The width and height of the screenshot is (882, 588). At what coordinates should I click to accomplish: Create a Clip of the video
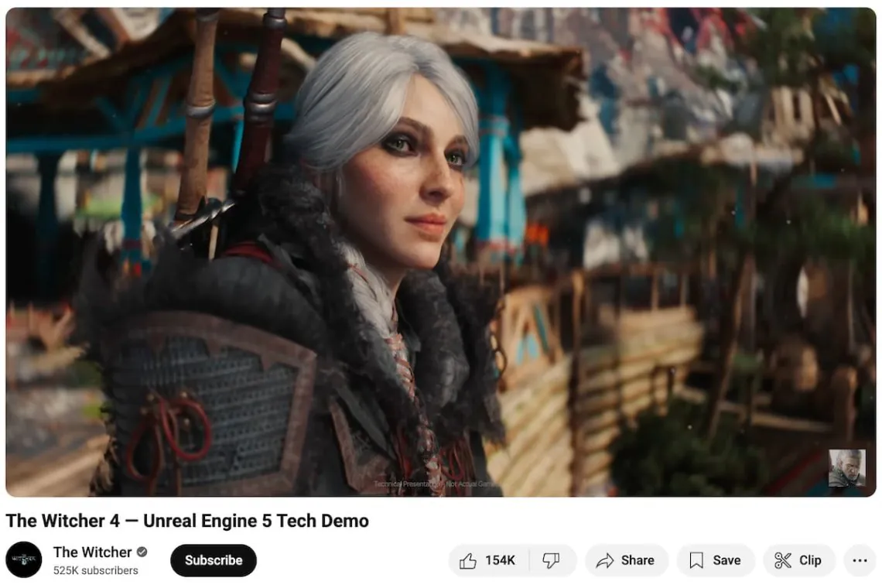(798, 560)
